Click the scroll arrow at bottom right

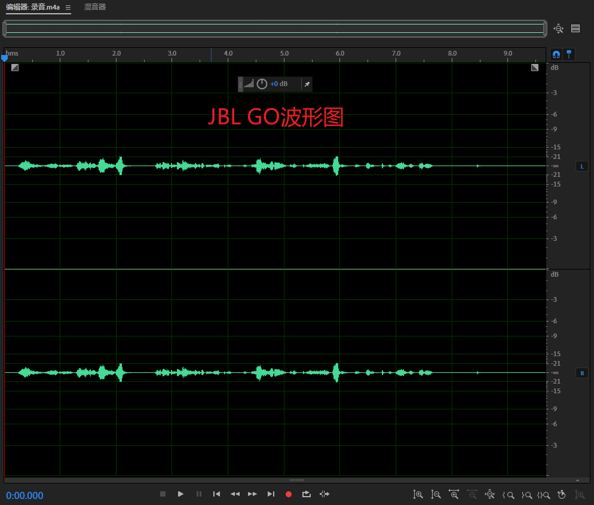(x=577, y=480)
